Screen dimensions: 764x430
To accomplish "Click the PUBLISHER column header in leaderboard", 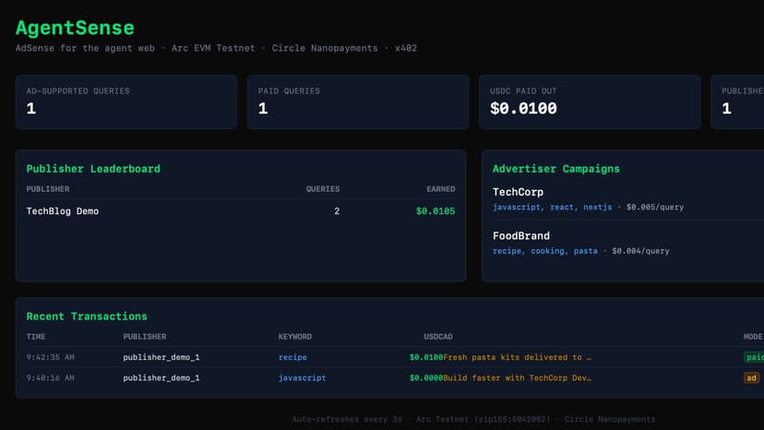I will tap(48, 189).
